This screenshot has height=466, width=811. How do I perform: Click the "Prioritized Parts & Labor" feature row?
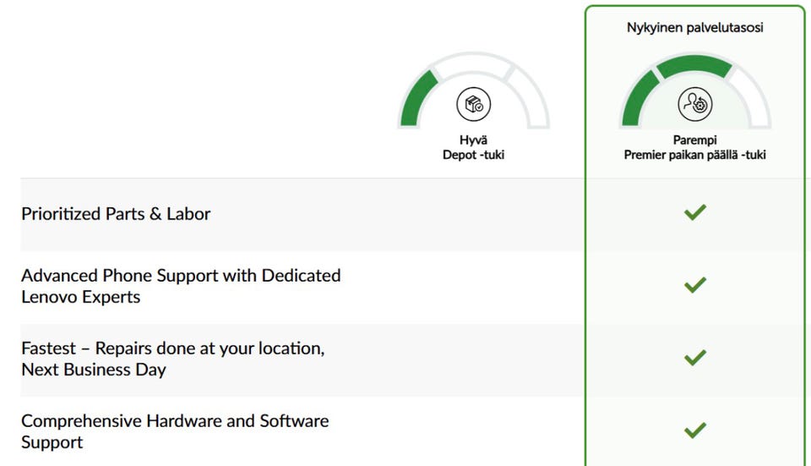[x=116, y=214]
